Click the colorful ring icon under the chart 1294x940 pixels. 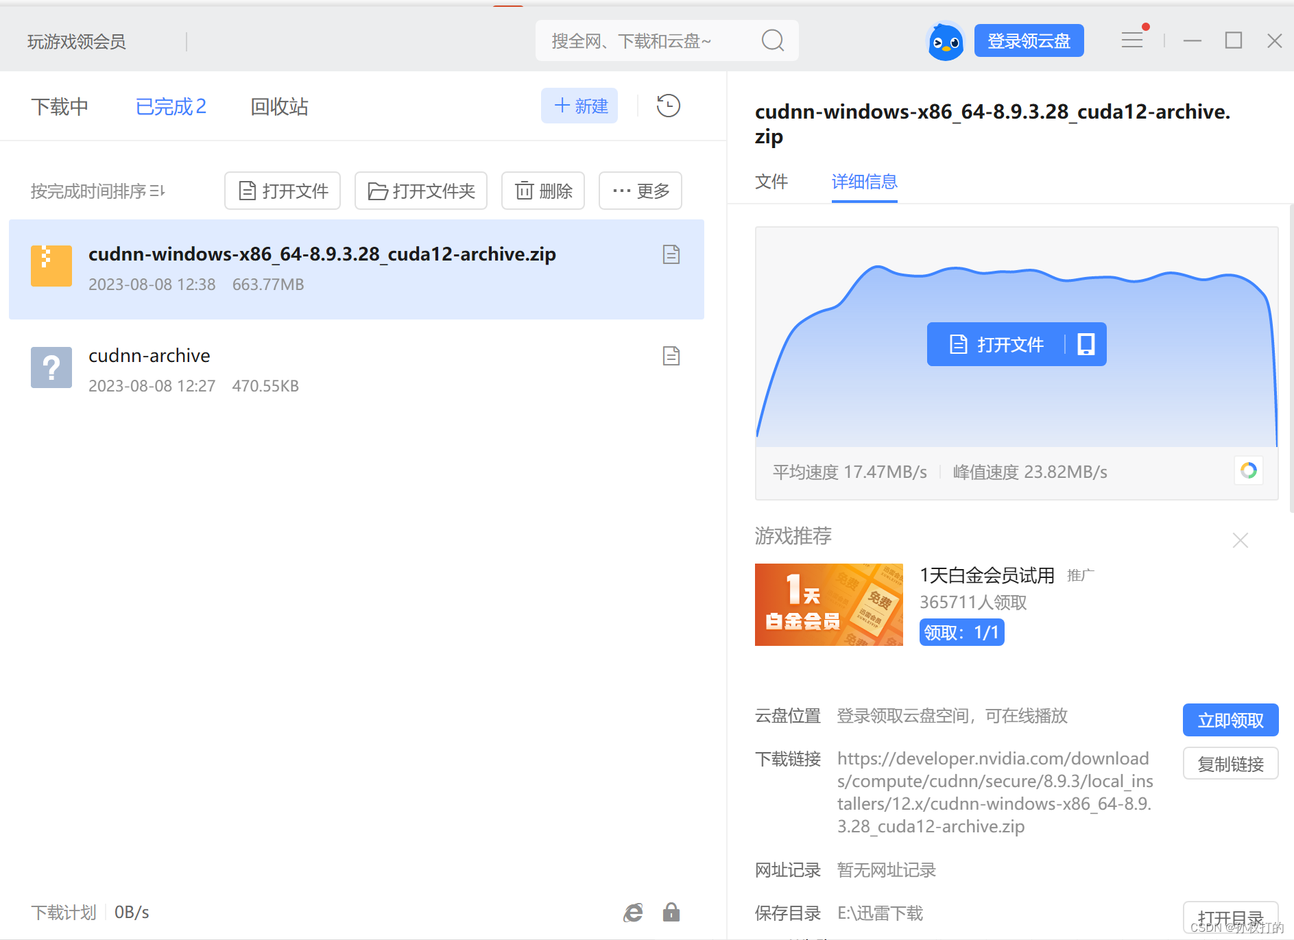1249,470
